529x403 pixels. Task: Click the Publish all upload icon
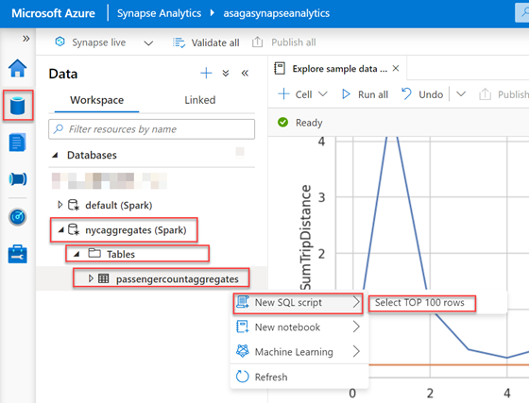tap(257, 42)
